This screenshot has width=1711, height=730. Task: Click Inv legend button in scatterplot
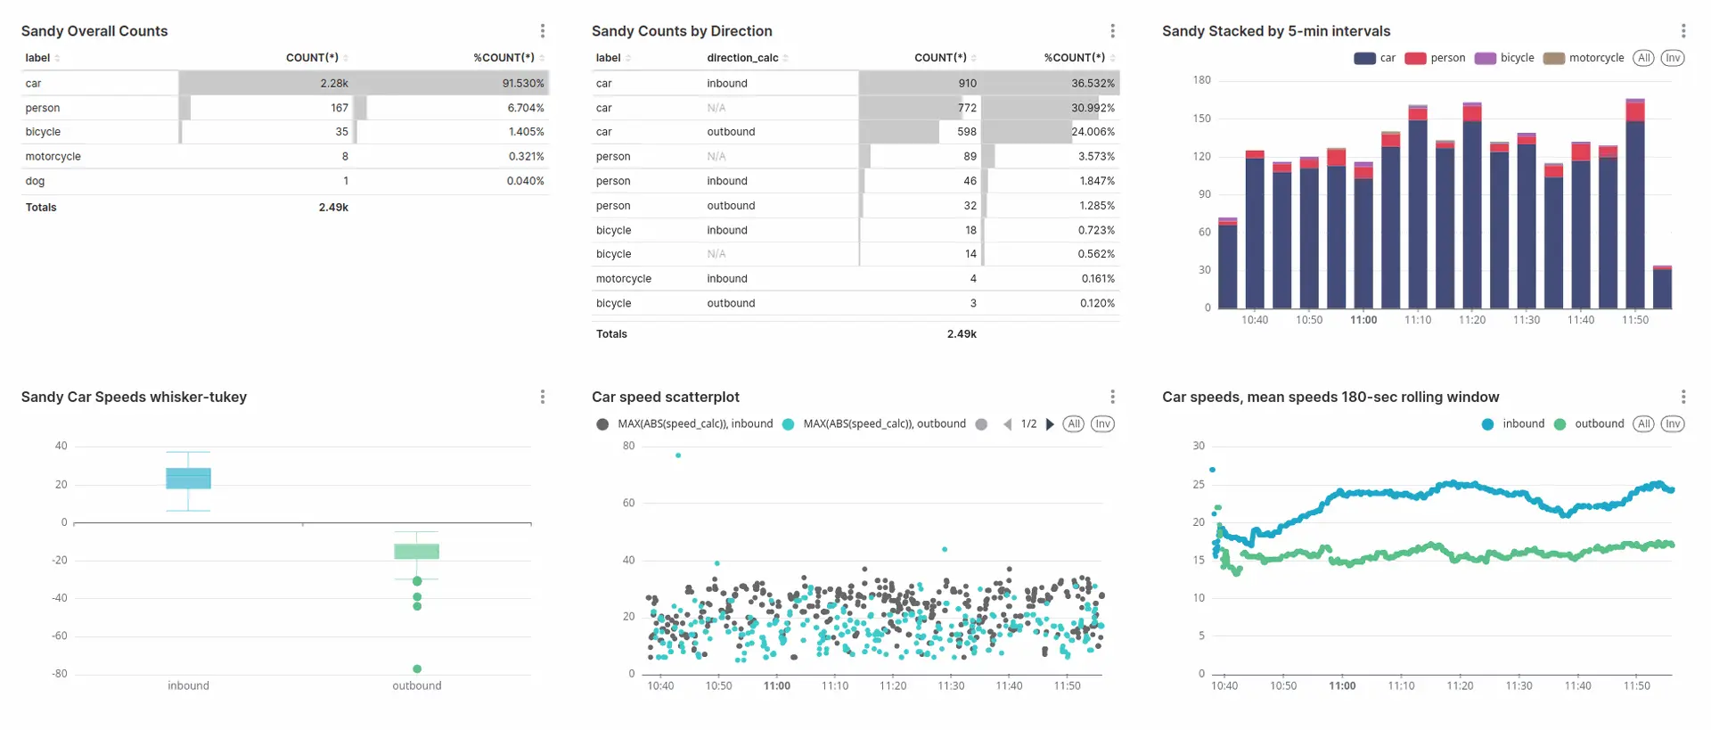pyautogui.click(x=1103, y=424)
